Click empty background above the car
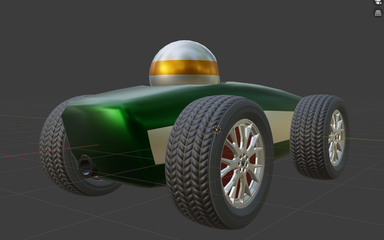 98,36
